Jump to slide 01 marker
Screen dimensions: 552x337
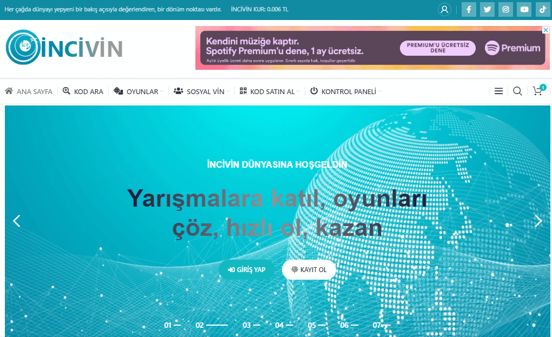[x=172, y=325]
